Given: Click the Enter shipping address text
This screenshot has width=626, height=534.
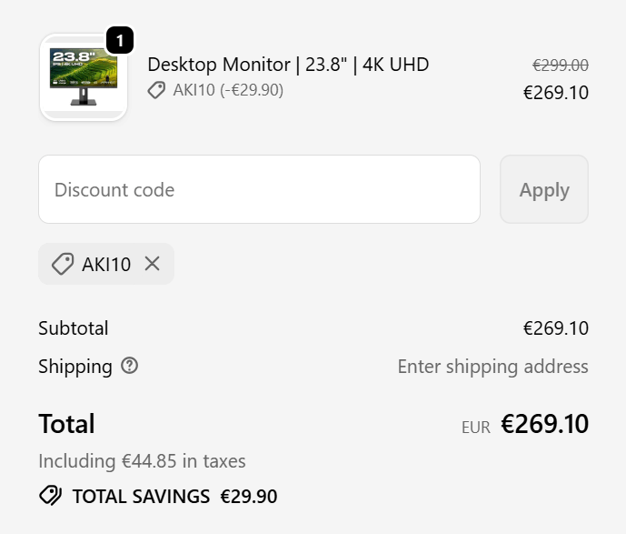Looking at the screenshot, I should click(x=492, y=367).
